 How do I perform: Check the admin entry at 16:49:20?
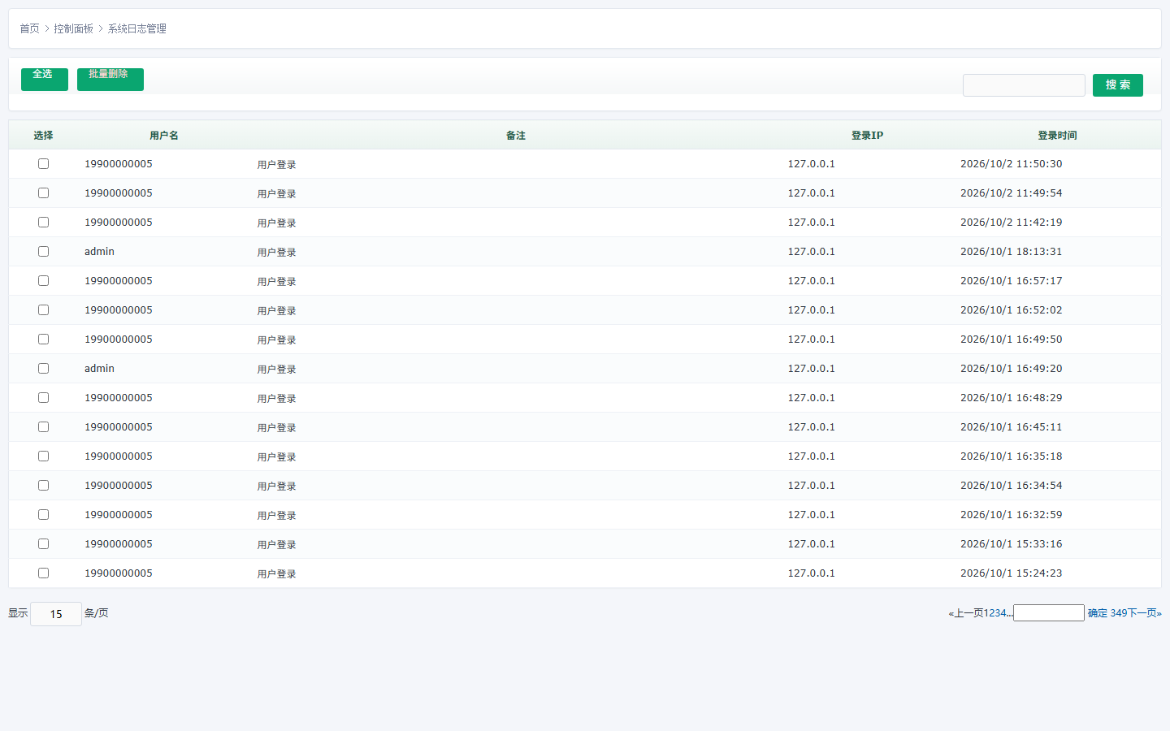pyautogui.click(x=43, y=369)
